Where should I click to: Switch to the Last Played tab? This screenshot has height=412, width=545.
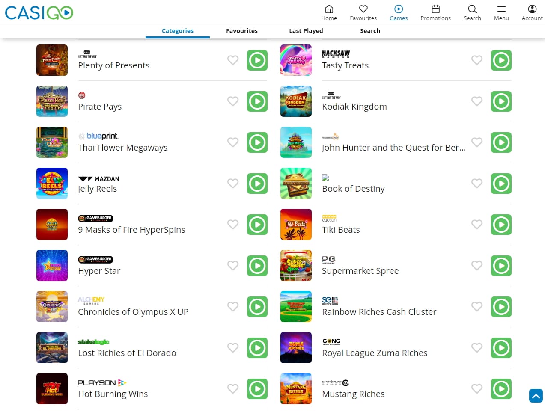tap(306, 31)
